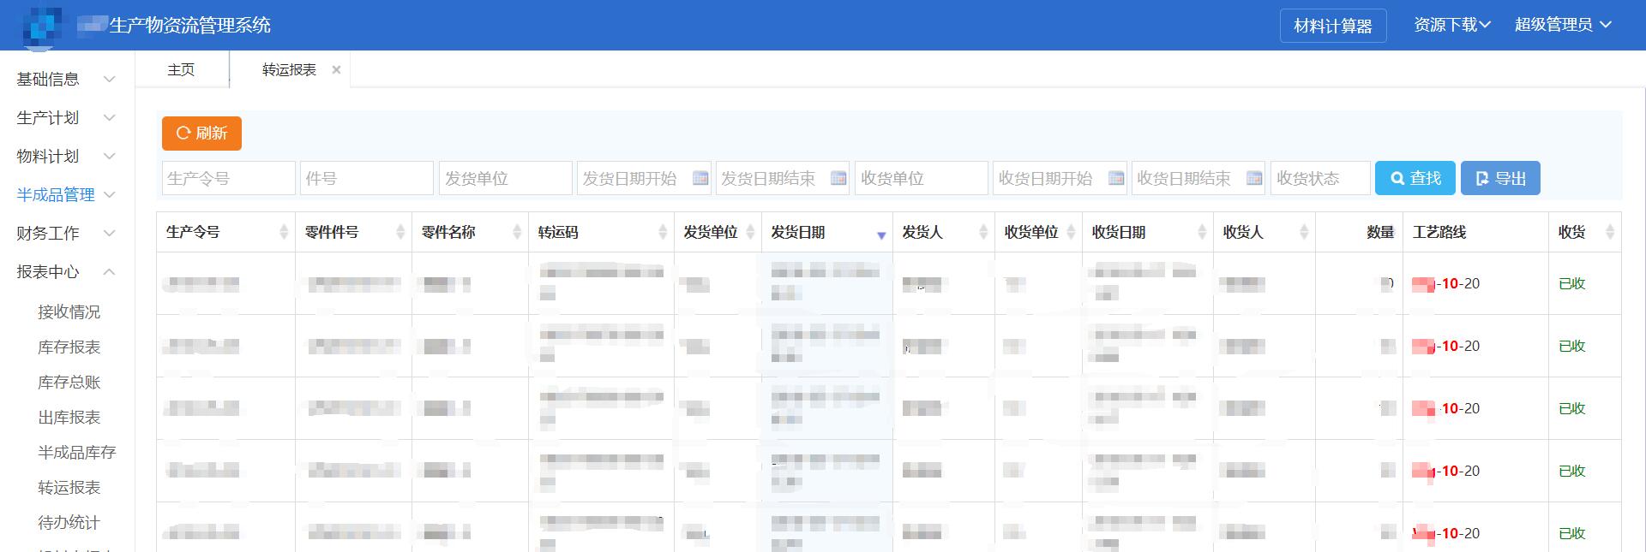Image resolution: width=1646 pixels, height=552 pixels.
Task: Click the 导出 export button
Action: [x=1500, y=178]
